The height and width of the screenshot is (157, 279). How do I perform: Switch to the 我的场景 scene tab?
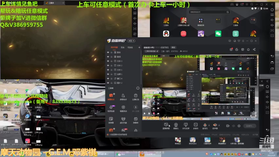[x=114, y=47]
